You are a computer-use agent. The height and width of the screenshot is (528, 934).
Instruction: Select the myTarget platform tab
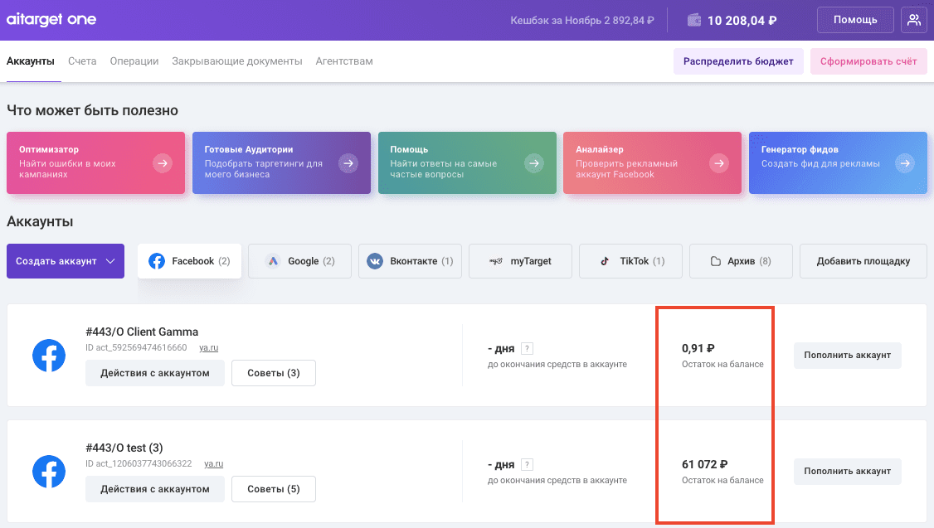click(x=520, y=261)
